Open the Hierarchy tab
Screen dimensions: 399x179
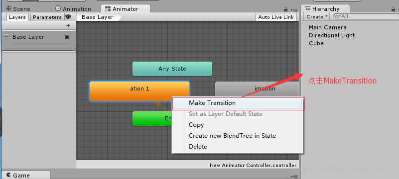(325, 8)
